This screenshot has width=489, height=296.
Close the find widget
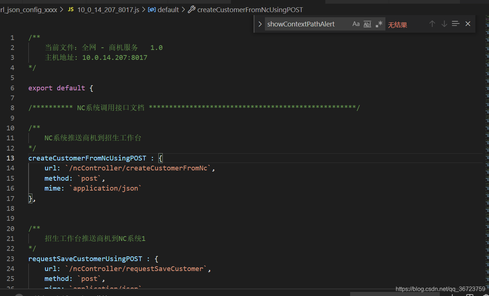468,24
